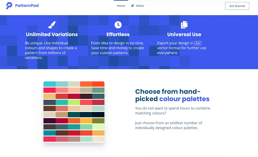The height and width of the screenshot is (157, 258).
Task: Pick the lime green swatch in fourth row
Action: pyautogui.click(x=74, y=102)
